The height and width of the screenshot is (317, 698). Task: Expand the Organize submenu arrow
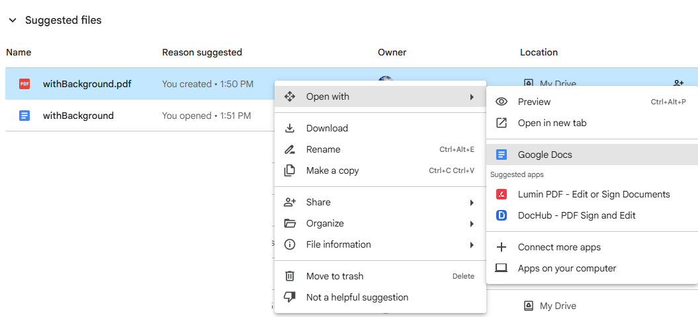point(472,223)
